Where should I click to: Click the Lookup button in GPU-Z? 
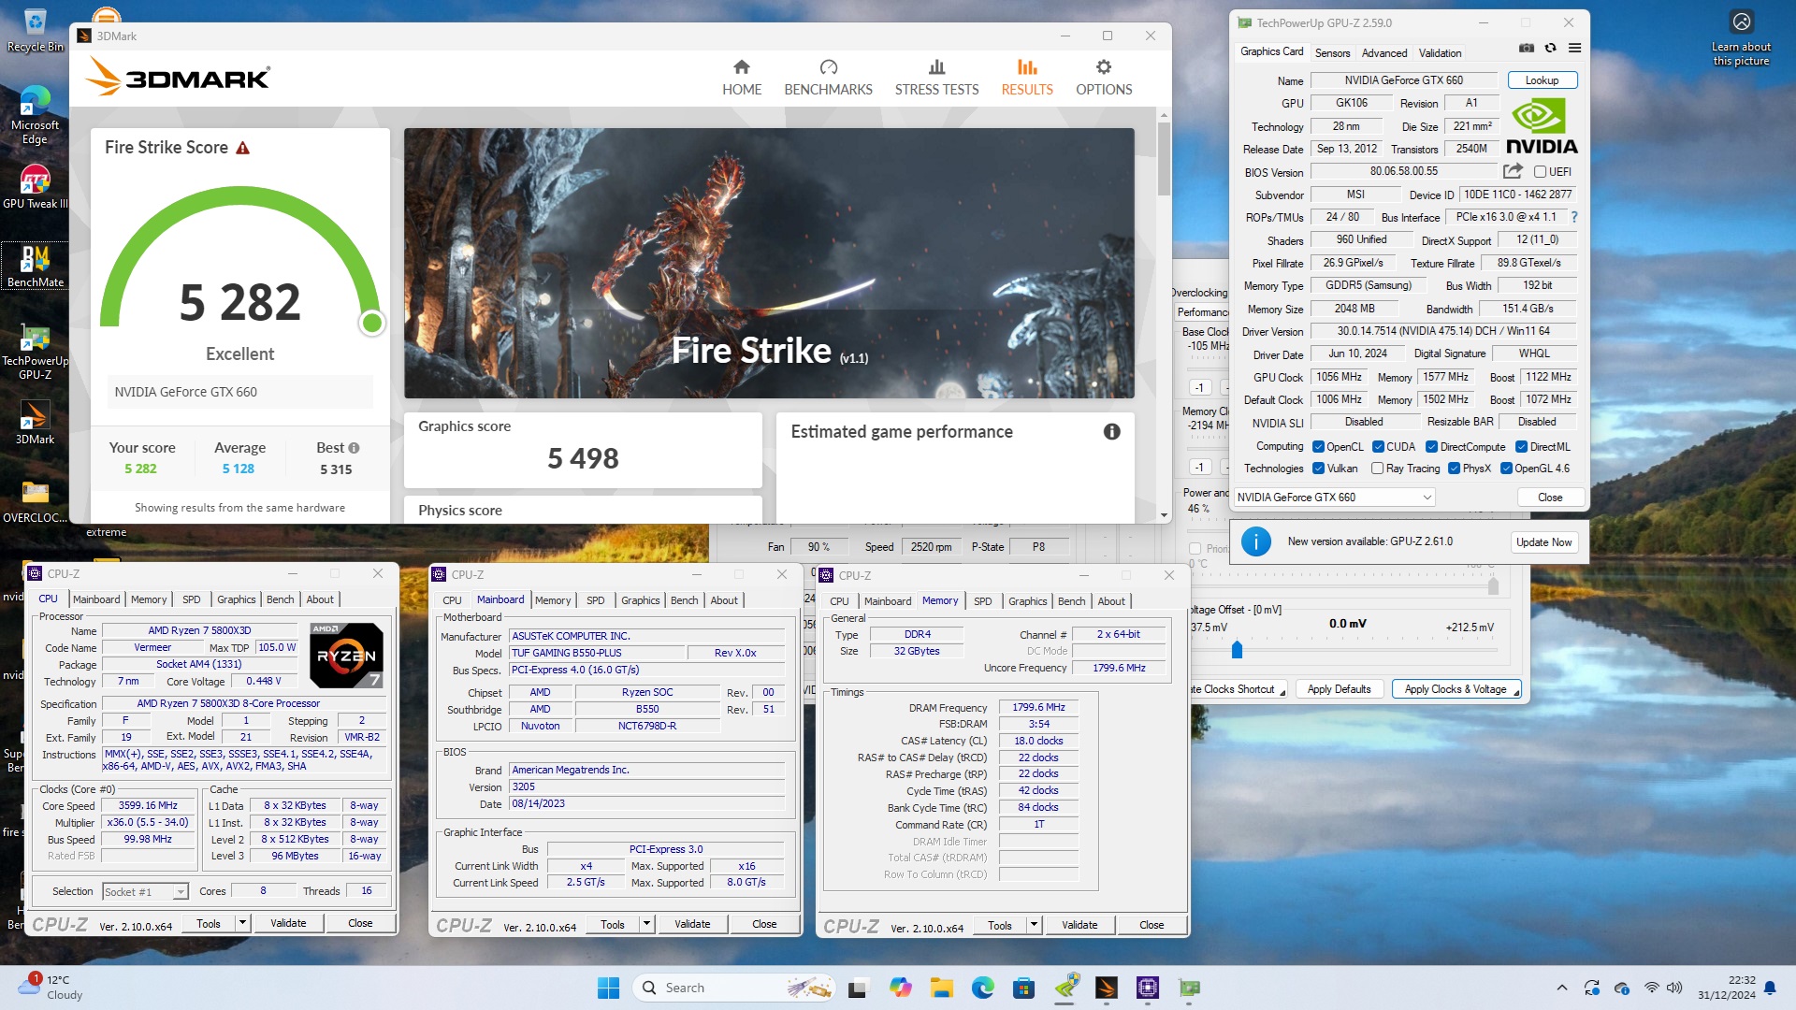point(1542,80)
